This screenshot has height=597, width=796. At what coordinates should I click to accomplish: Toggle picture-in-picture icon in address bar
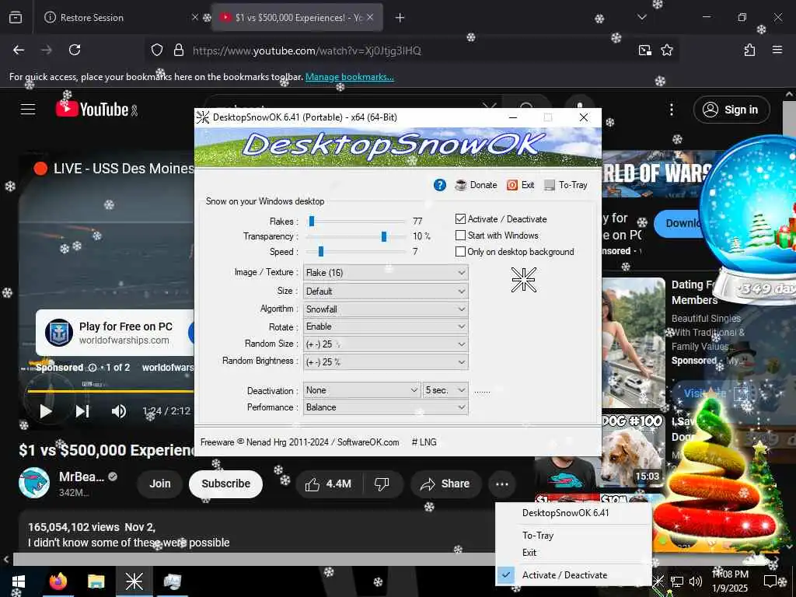point(644,50)
